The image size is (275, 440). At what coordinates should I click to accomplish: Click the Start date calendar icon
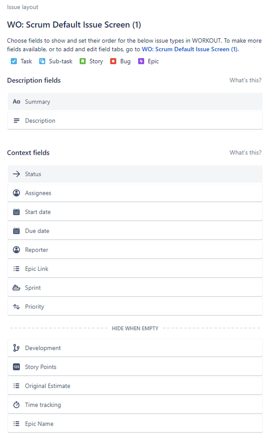[x=16, y=212]
